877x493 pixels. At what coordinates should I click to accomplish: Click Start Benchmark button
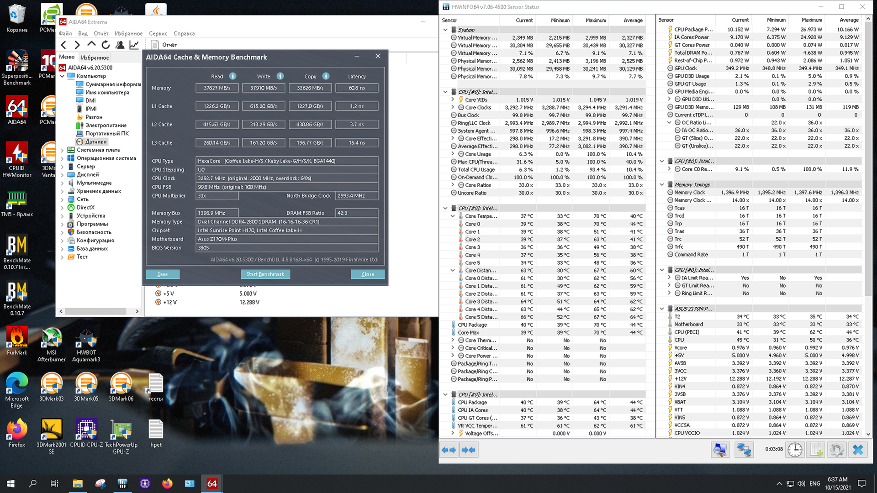(265, 274)
